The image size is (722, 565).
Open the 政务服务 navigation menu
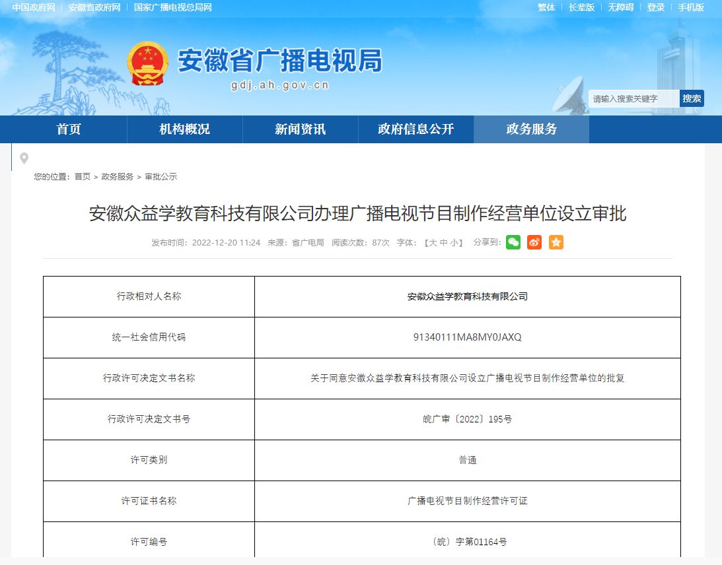pyautogui.click(x=531, y=129)
